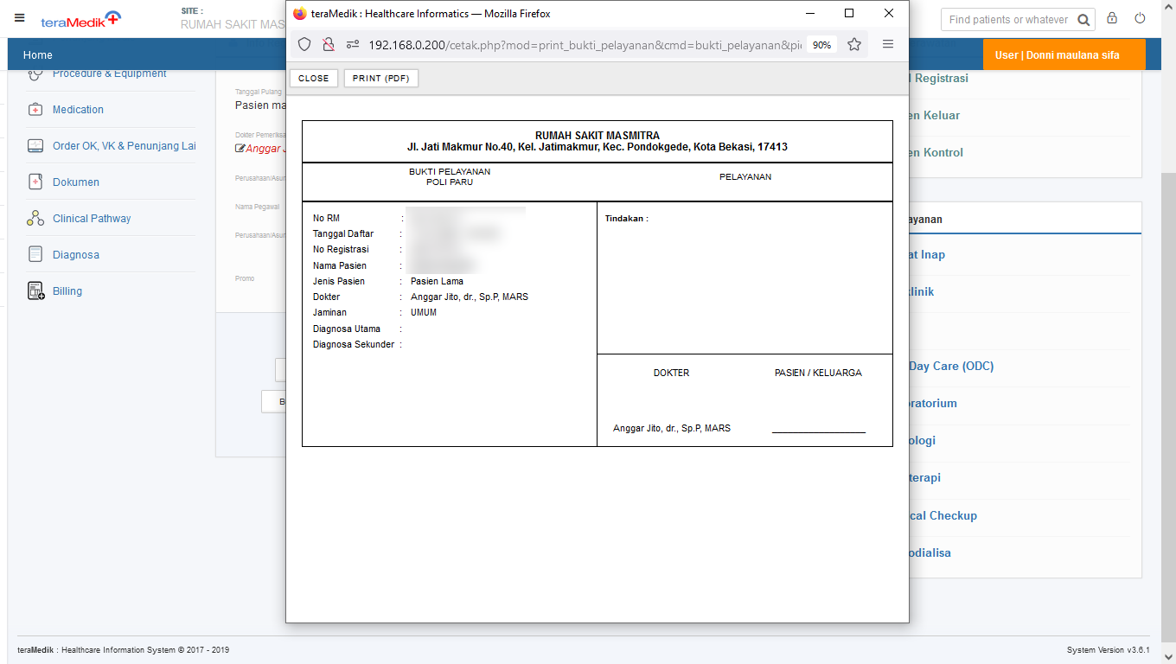Screen dimensions: 1176x664
Task: Click the teraMedik logo
Action: (81, 19)
